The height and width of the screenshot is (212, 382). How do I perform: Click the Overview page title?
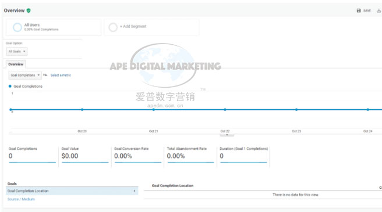coord(14,10)
